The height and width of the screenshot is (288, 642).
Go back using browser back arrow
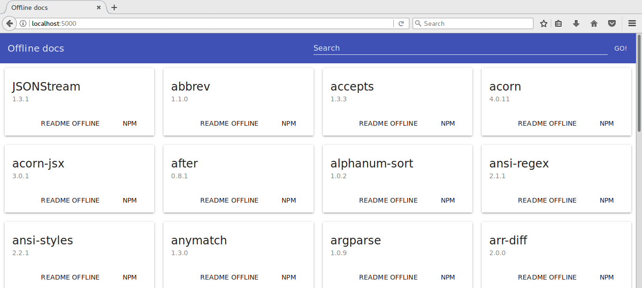click(x=9, y=23)
